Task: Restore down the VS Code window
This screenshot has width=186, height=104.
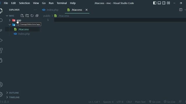Action: pyautogui.click(x=181, y=3)
